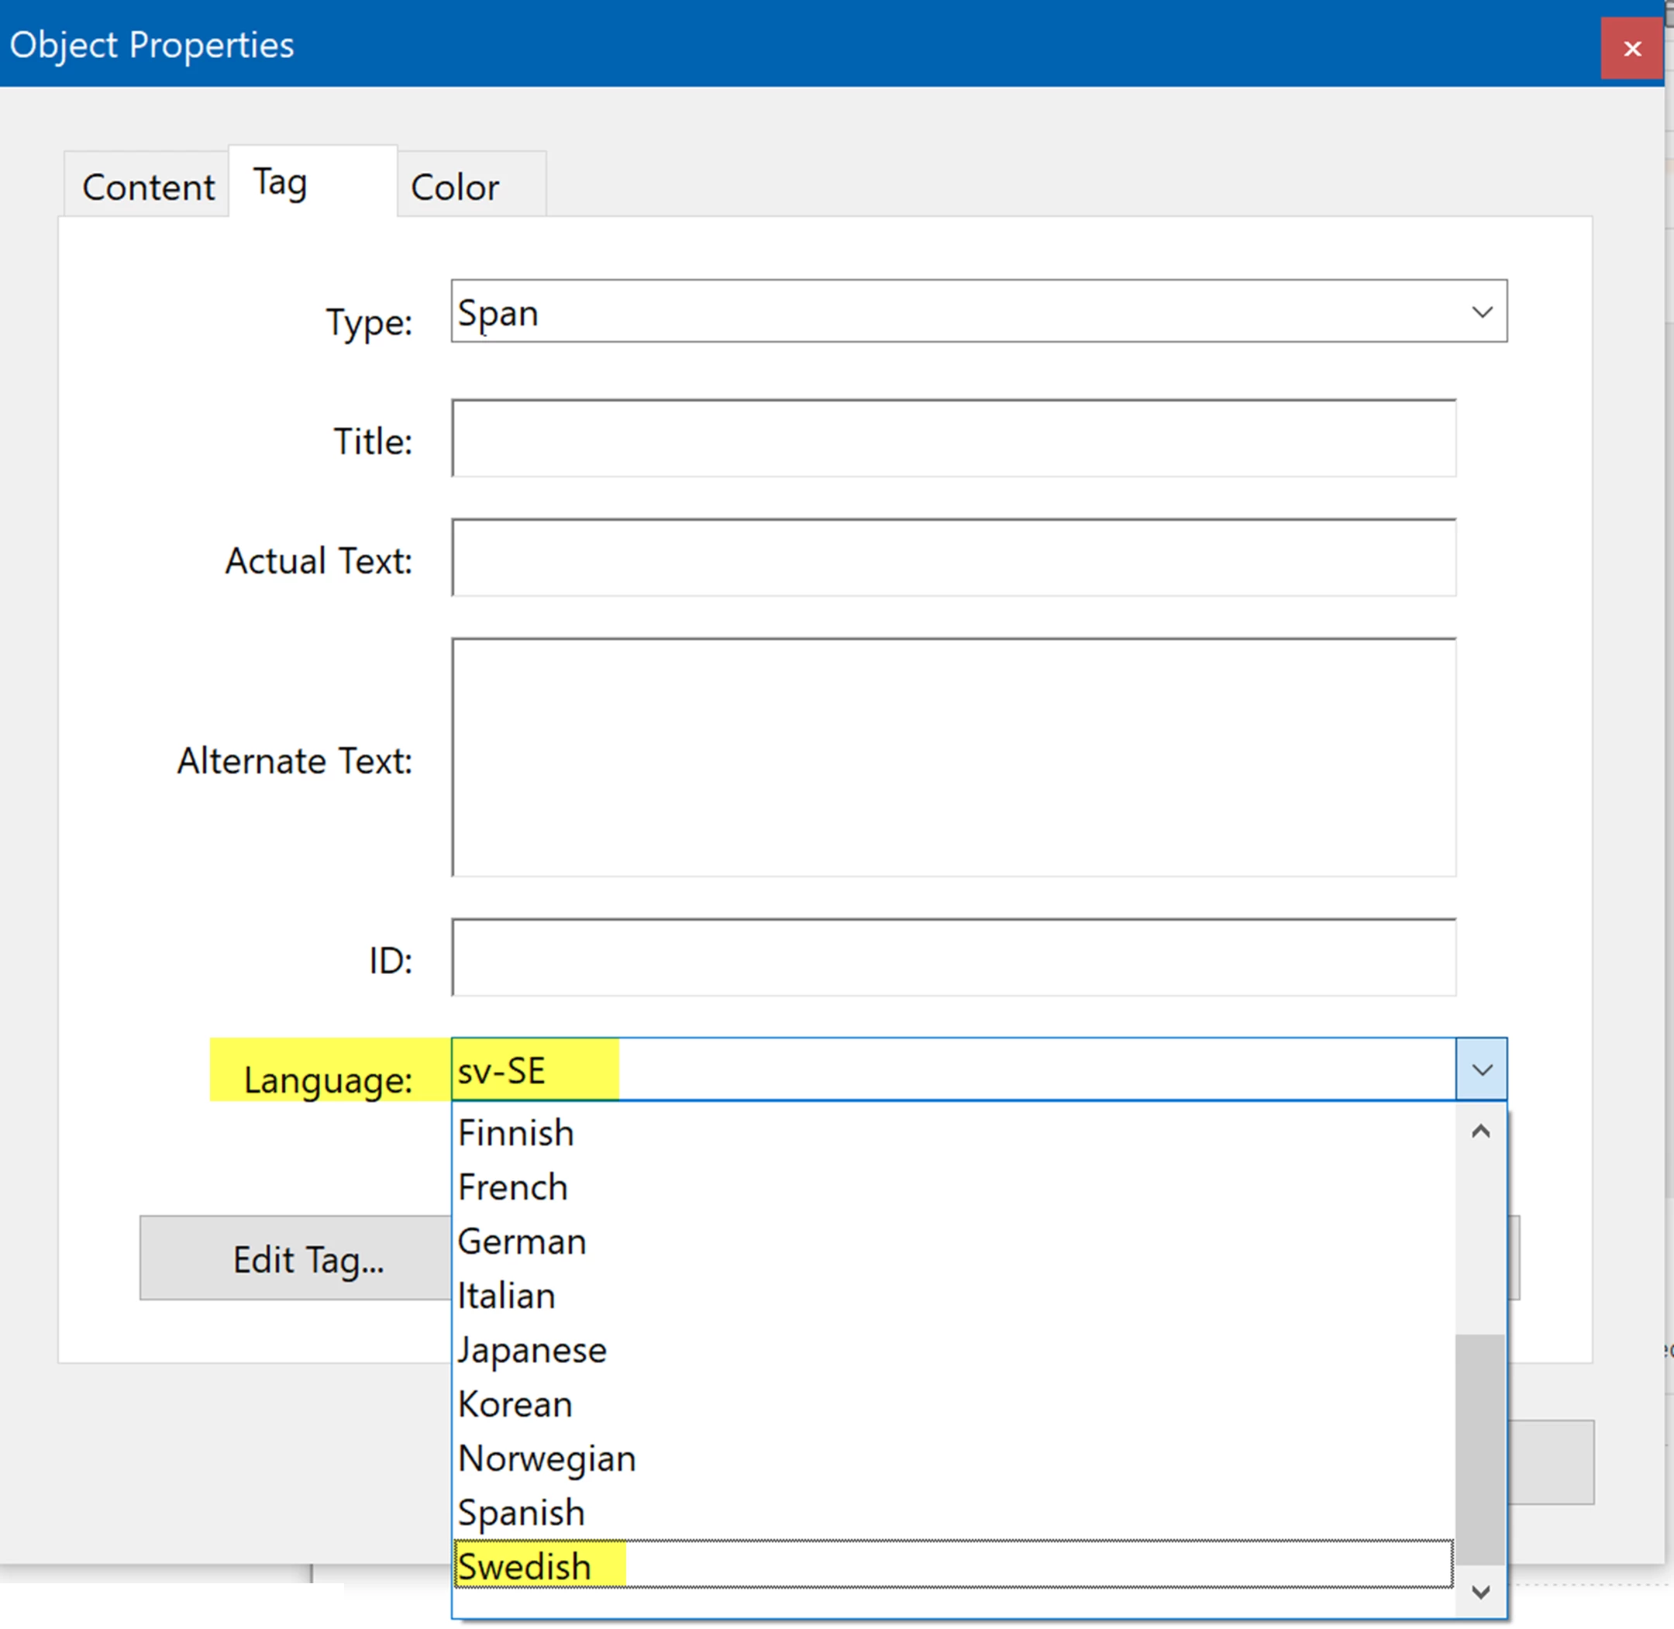Switch to the Content tab
Image resolution: width=1674 pixels, height=1629 pixels.
[x=147, y=187]
